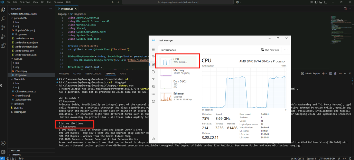The height and width of the screenshot is (160, 354).
Task: Close the Program.cs editor tab
Action: point(76,9)
